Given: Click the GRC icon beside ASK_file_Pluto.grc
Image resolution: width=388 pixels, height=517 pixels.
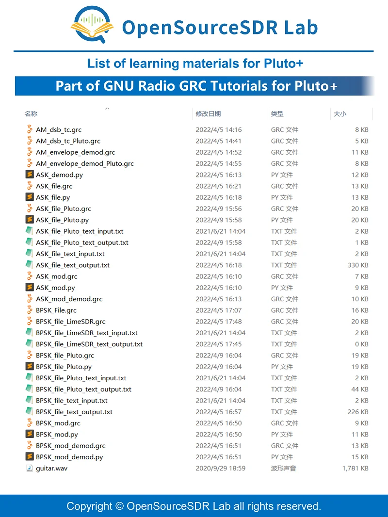Looking at the screenshot, I should click(29, 209).
